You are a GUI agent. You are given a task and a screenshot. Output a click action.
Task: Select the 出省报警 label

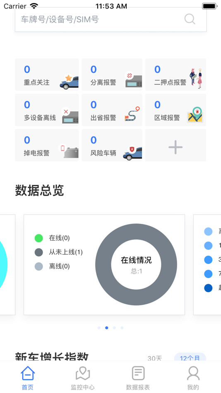tap(103, 118)
